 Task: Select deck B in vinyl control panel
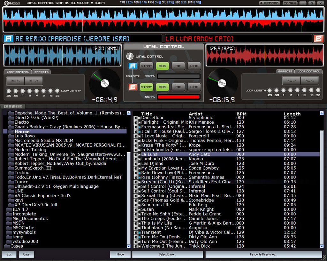(133, 87)
